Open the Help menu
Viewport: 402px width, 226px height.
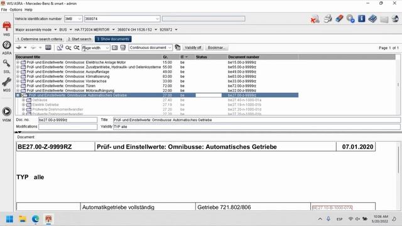click(x=28, y=10)
